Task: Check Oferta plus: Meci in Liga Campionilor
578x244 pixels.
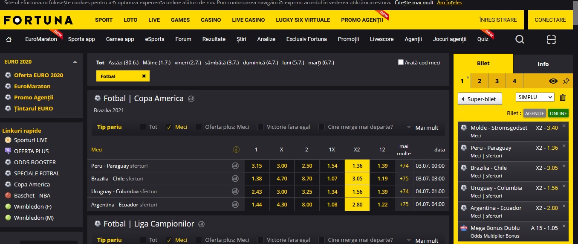Action: [199, 240]
